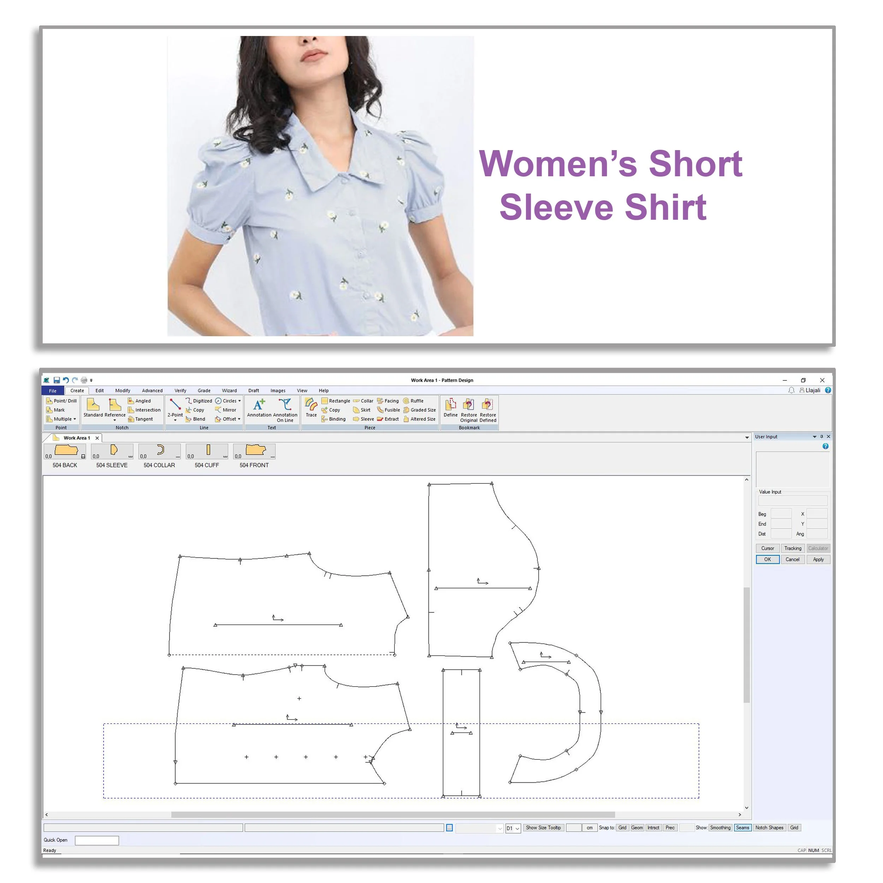Viewport: 883px width, 883px height.
Task: Open the work area tab list arrow
Action: pos(747,438)
